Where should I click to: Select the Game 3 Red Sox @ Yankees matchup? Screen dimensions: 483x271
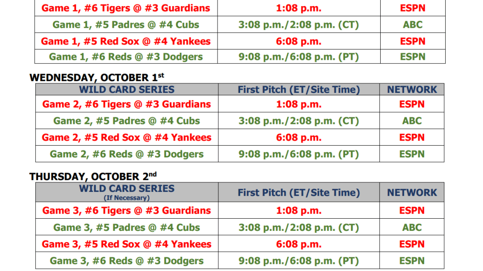pos(126,244)
